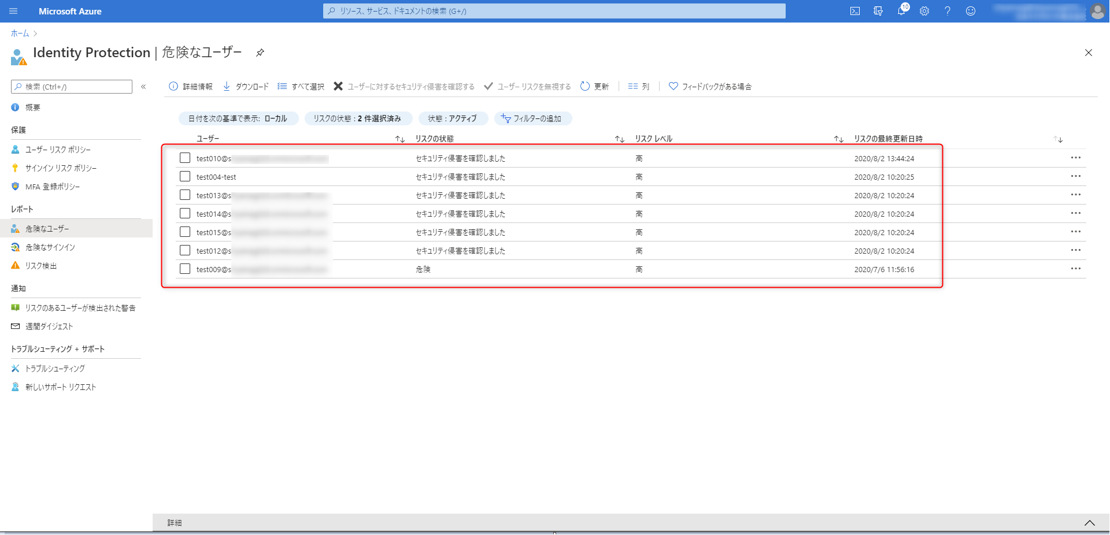Click フィルターの追加 button
The width and height of the screenshot is (1110, 535).
(532, 118)
